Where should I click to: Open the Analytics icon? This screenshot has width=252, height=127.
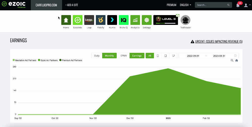click(x=135, y=20)
